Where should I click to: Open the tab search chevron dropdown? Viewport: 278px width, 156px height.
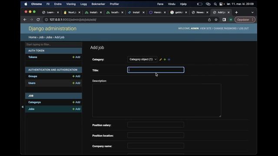coord(252,13)
